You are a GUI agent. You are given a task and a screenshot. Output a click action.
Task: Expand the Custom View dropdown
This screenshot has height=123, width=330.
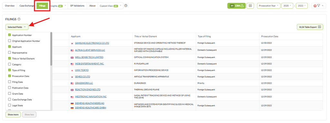tap(121, 6)
